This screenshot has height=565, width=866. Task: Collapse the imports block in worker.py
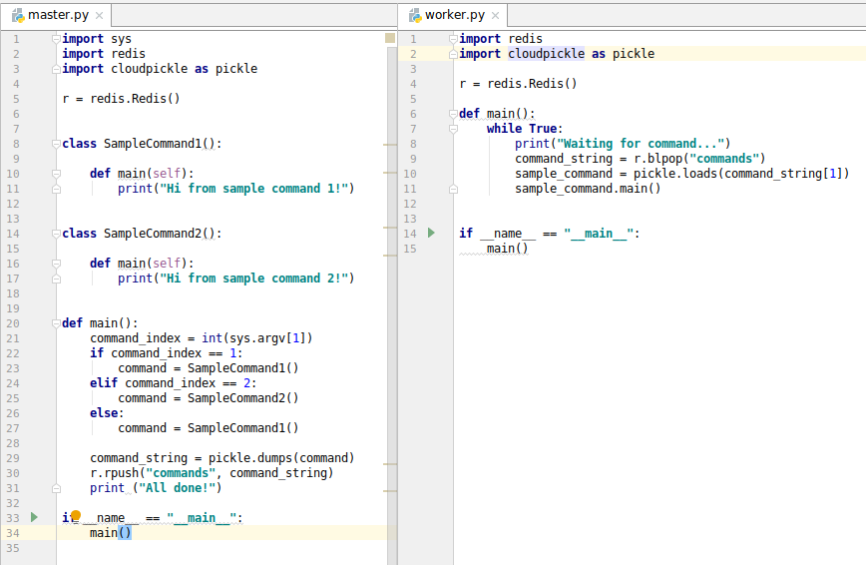[453, 39]
